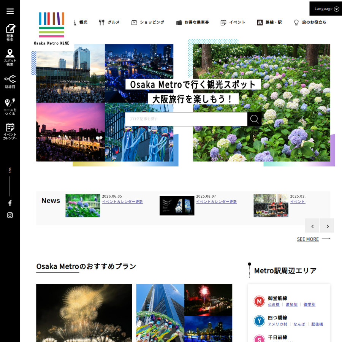Viewport: 342px width, 342px height.
Task: Click the hydrangea garden hero image
Action: coord(261,103)
